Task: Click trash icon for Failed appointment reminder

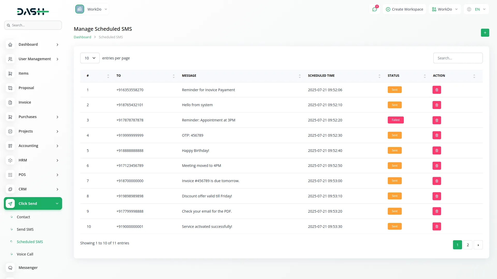Action: click(x=437, y=120)
